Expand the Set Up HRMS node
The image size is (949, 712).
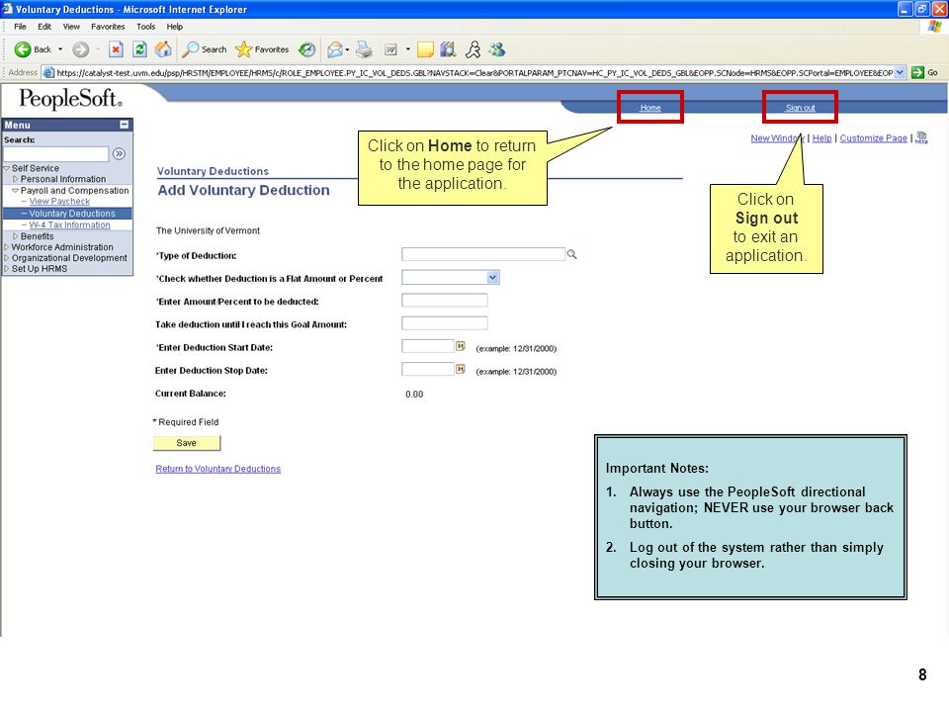tap(7, 269)
